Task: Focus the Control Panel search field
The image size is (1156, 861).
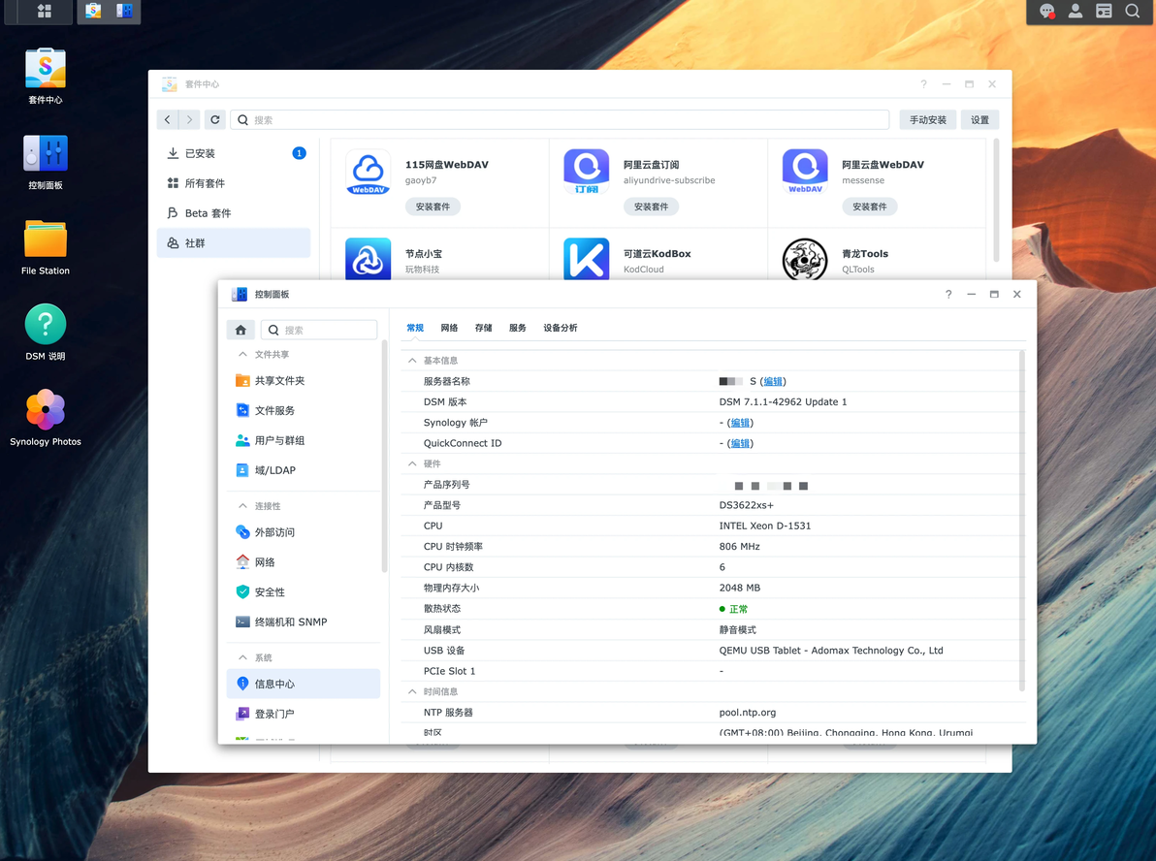Action: tap(319, 330)
